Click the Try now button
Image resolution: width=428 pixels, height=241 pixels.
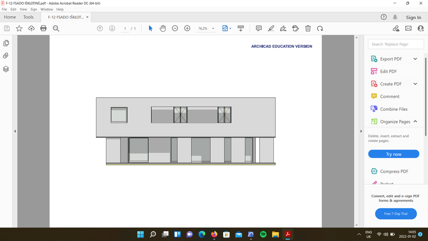[x=393, y=154]
